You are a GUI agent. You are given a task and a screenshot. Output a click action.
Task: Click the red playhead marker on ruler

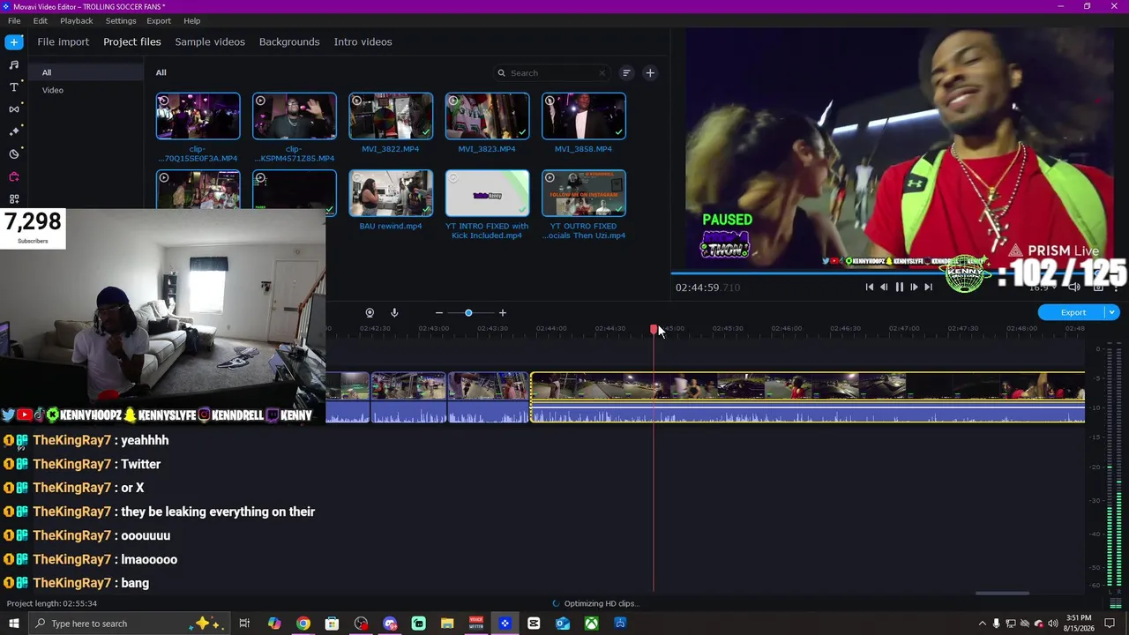[654, 329]
